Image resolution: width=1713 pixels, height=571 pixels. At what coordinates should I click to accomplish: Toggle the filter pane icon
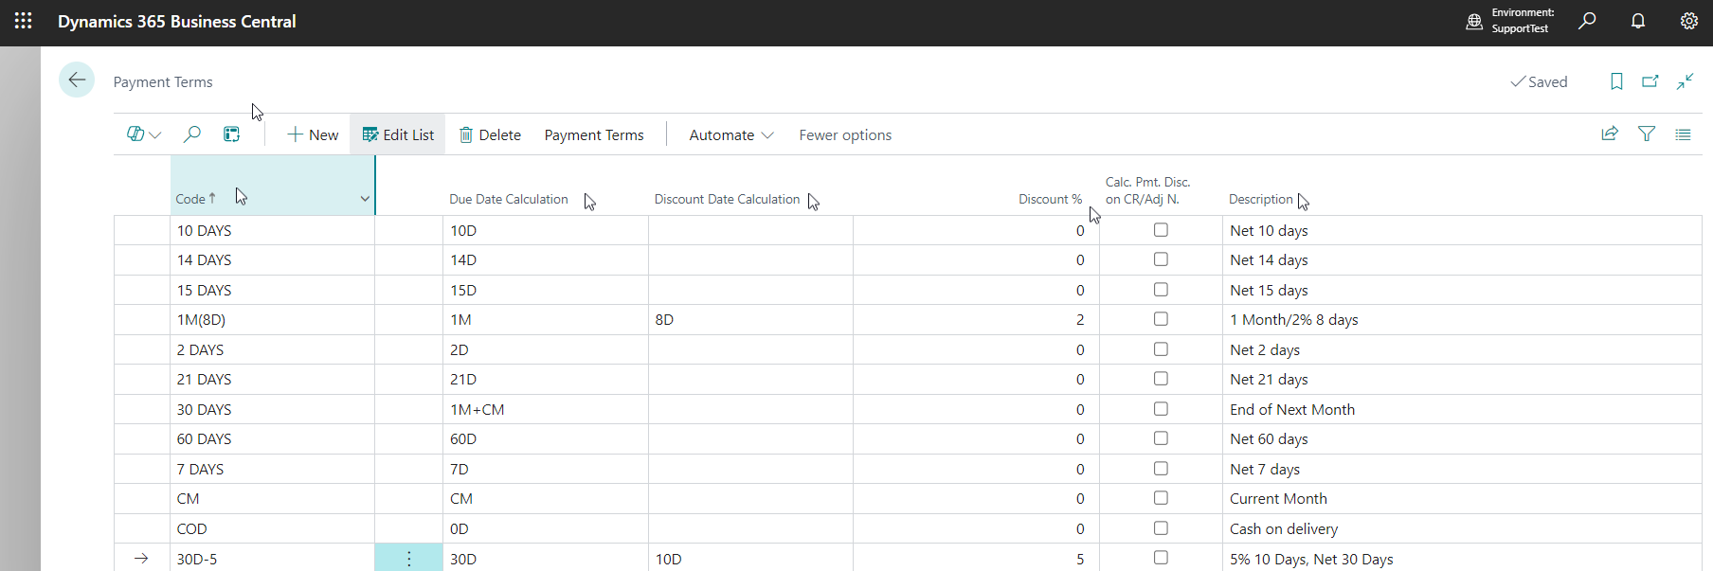click(x=1647, y=134)
